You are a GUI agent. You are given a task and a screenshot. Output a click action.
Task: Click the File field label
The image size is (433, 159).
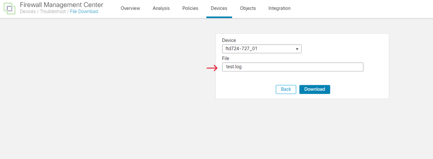pos(226,58)
